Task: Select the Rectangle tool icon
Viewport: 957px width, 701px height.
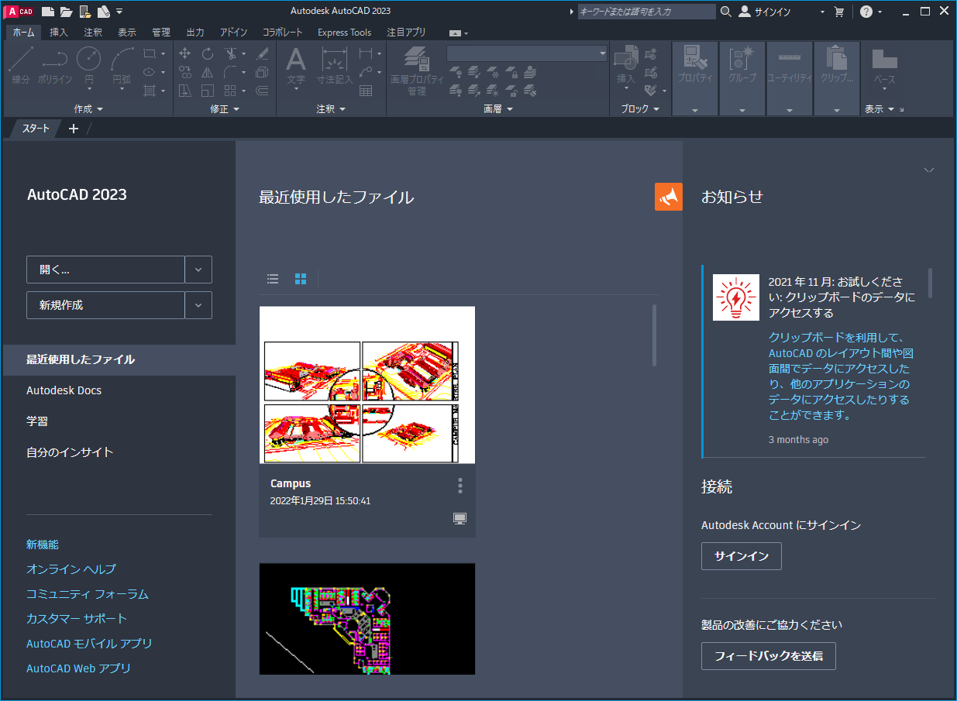Action: point(150,53)
